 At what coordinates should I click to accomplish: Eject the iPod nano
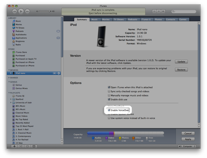point(59,73)
